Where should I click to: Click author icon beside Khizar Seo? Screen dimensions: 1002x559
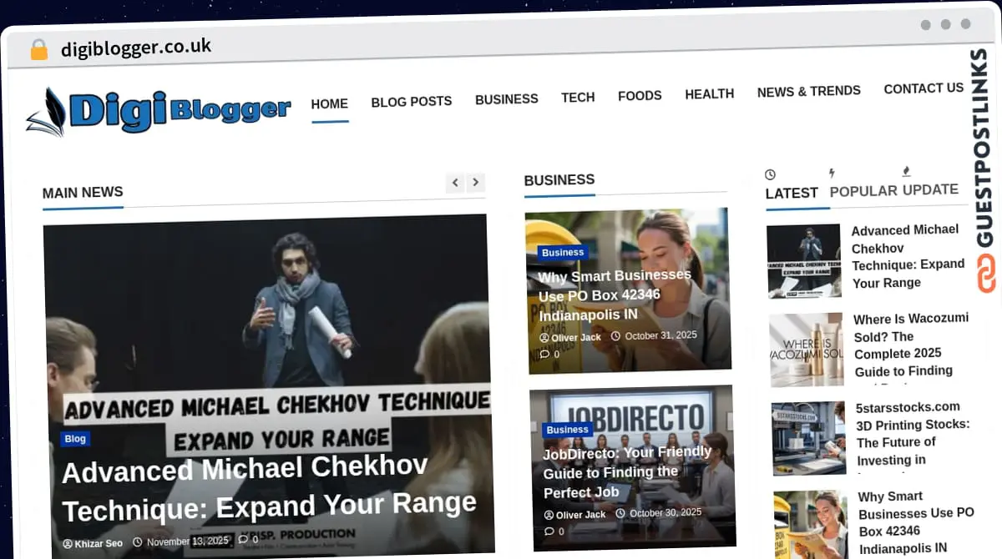pos(68,544)
